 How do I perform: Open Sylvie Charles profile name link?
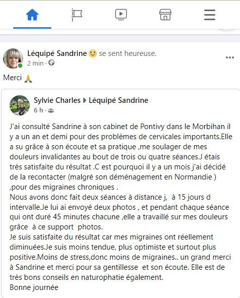point(57,100)
